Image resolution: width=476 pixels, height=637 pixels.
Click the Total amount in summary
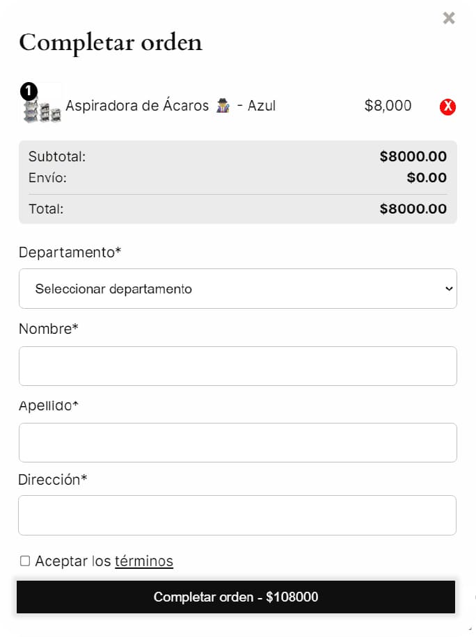(413, 209)
